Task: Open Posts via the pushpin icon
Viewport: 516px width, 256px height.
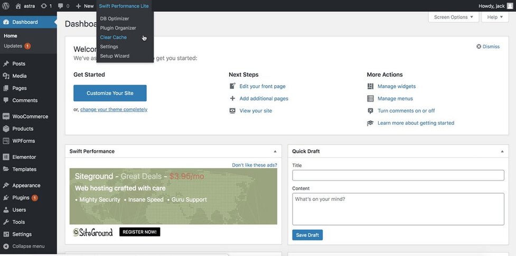Action: pyautogui.click(x=6, y=63)
